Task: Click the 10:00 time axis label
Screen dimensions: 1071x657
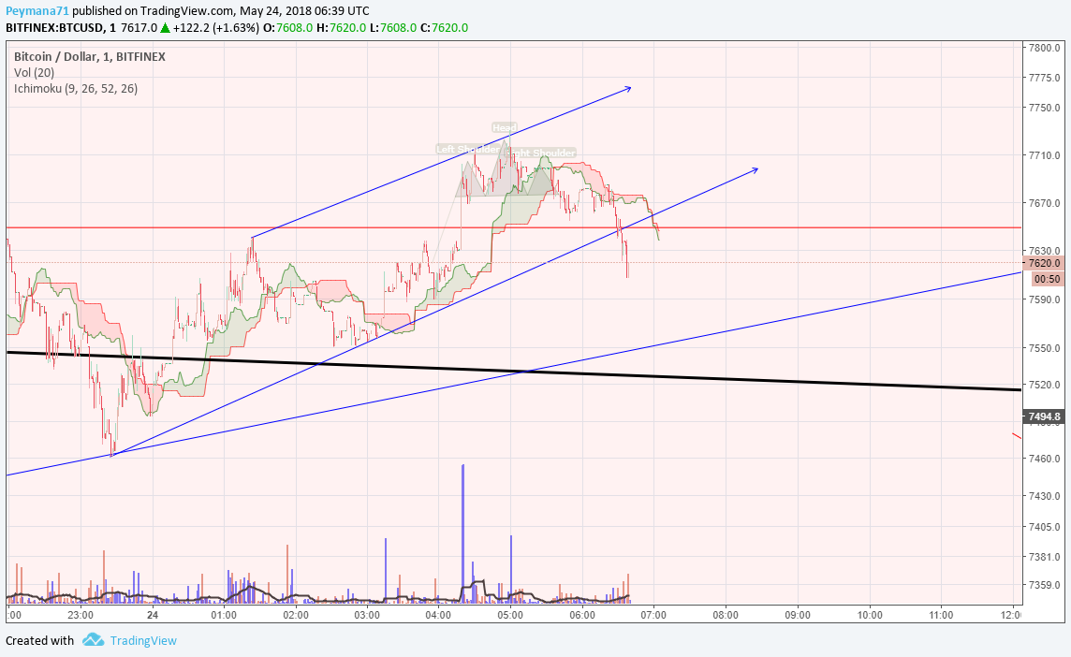Action: click(x=870, y=615)
